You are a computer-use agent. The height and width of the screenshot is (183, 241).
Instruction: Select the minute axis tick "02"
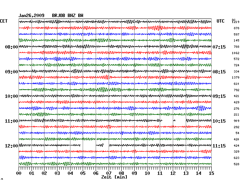(44, 173)
